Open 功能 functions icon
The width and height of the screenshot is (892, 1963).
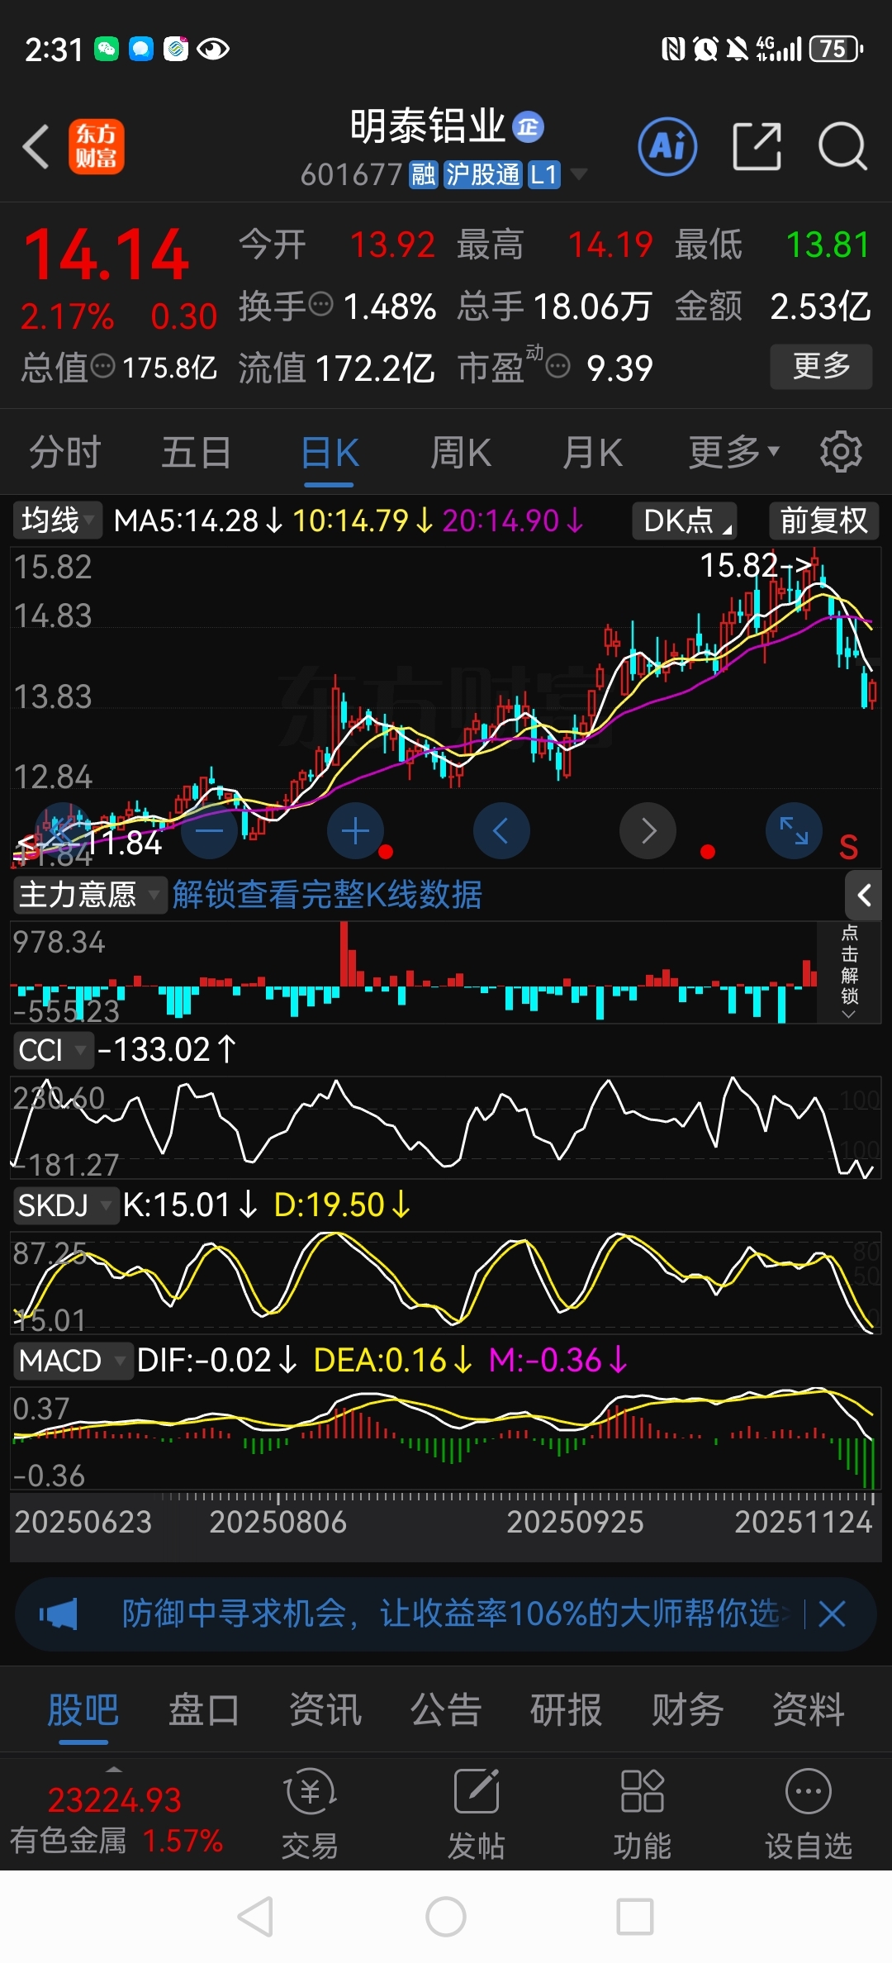click(642, 1813)
